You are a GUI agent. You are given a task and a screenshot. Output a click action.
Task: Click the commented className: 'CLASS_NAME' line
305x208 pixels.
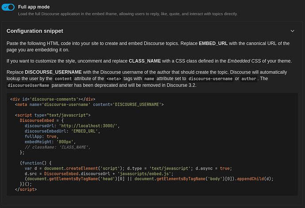click(x=57, y=147)
